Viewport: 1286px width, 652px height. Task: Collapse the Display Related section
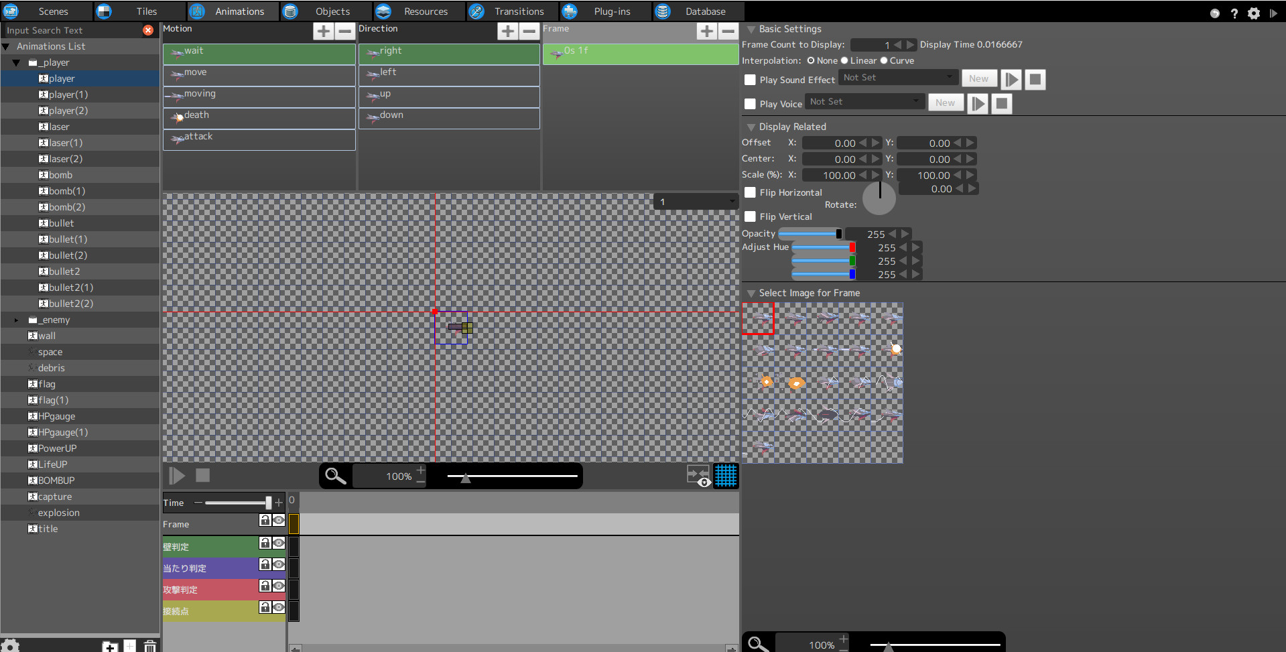[x=751, y=126]
